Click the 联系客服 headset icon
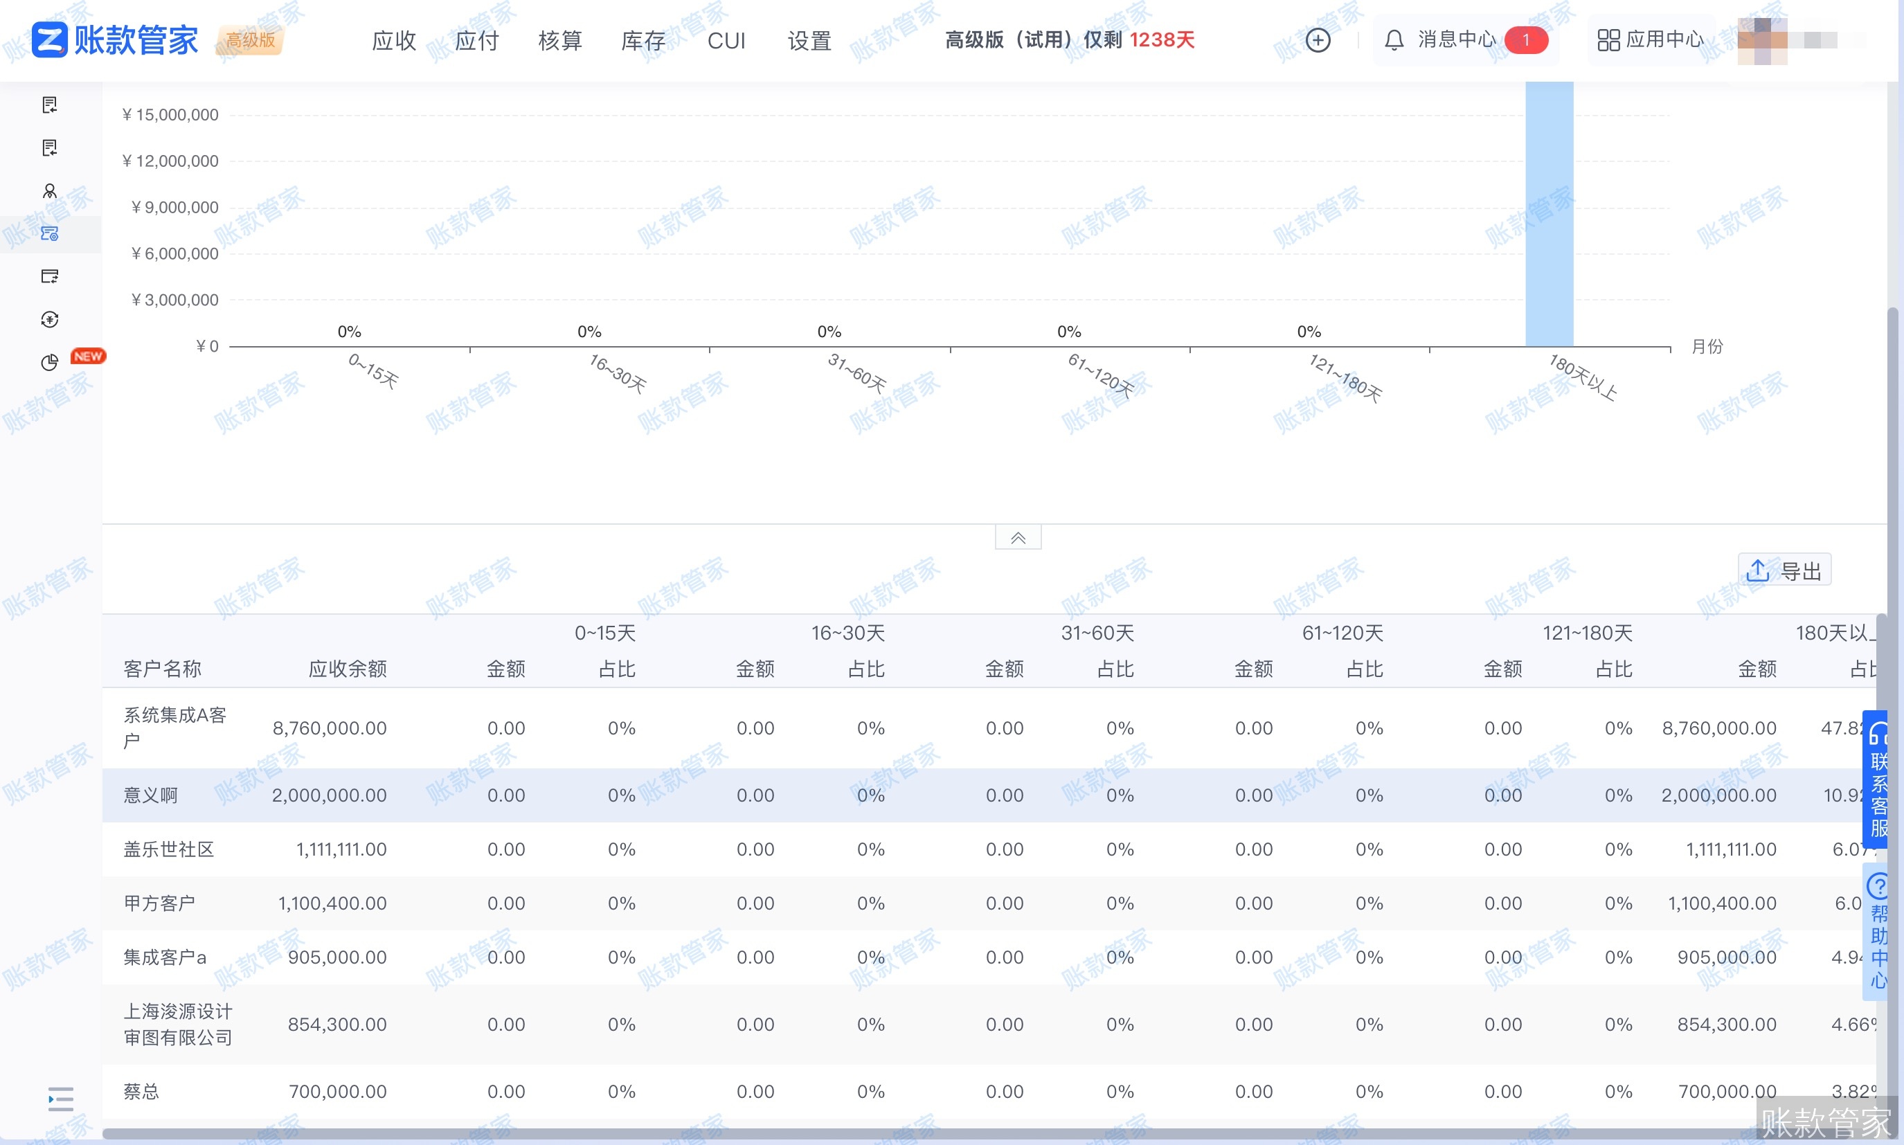Viewport: 1904px width, 1145px height. pyautogui.click(x=1878, y=733)
